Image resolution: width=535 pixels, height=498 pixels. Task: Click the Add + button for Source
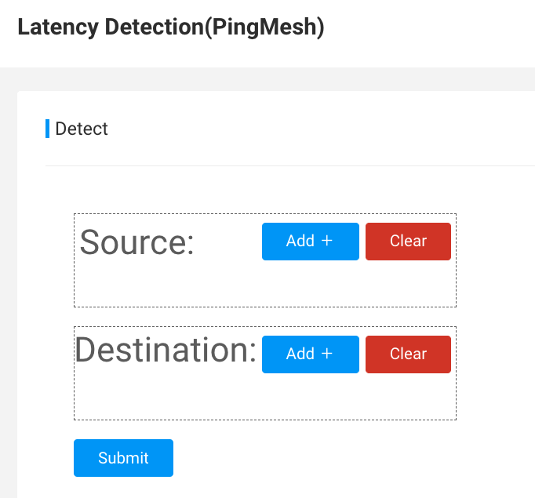click(x=311, y=242)
